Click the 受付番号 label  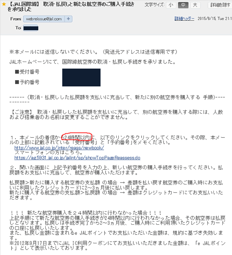point(27,72)
